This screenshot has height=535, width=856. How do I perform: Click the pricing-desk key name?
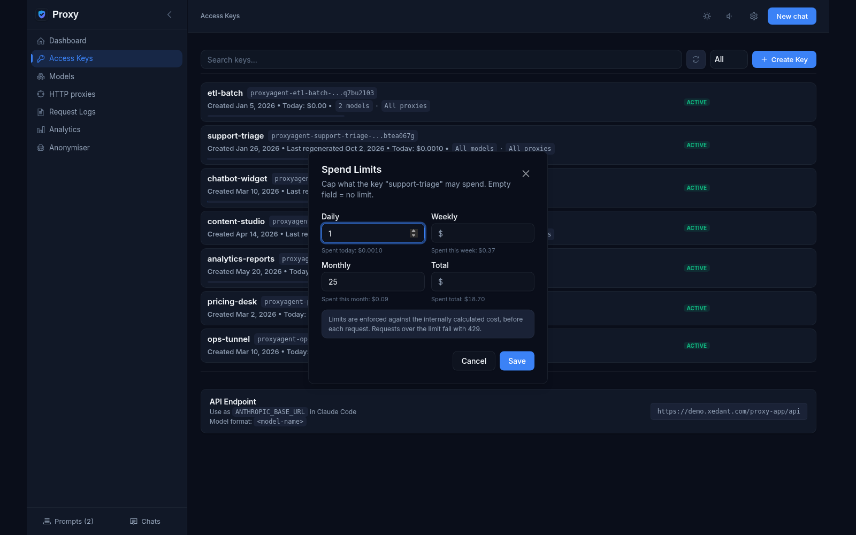pos(232,302)
